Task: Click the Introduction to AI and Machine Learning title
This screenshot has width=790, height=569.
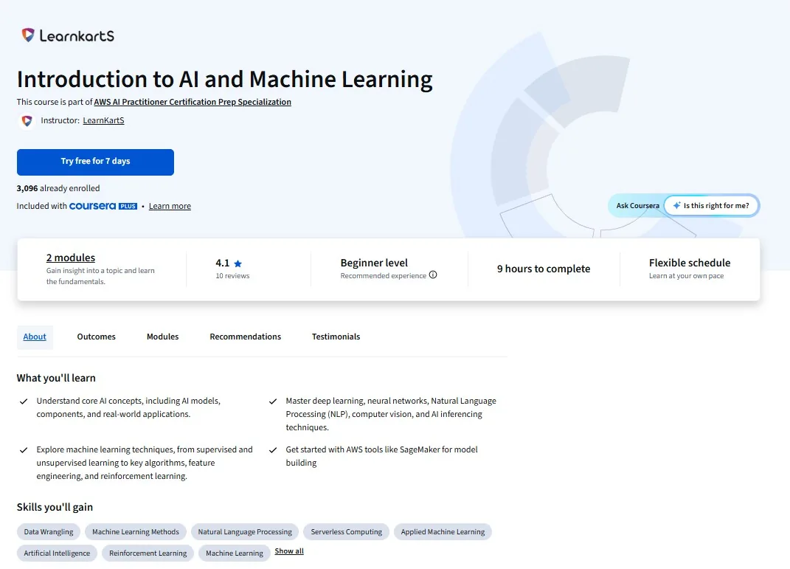Action: [x=225, y=80]
